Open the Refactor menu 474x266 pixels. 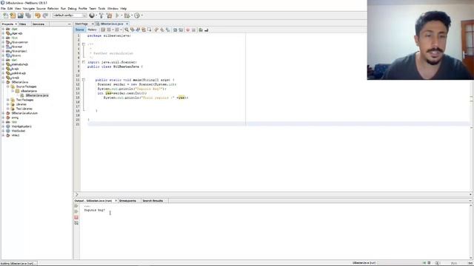(53, 8)
